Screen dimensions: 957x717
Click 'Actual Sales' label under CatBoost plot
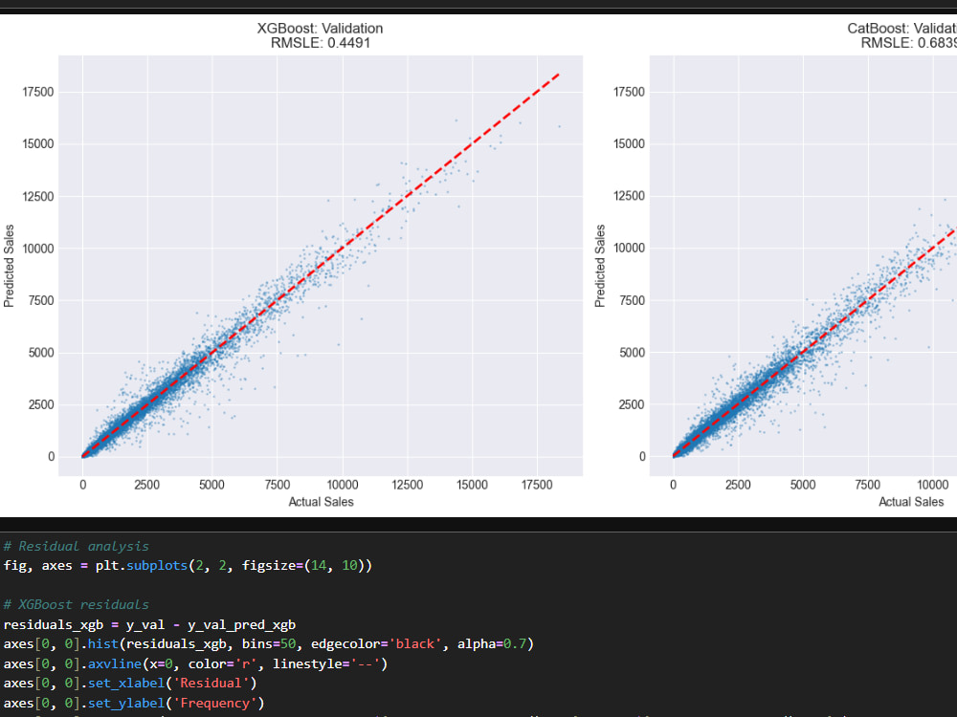pos(911,502)
